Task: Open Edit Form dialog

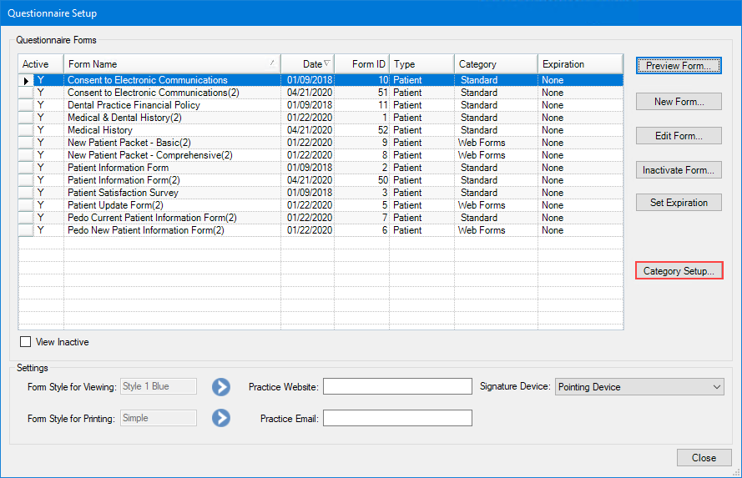Action: [679, 136]
